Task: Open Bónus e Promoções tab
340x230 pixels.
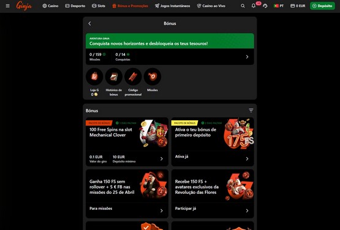Action: [x=130, y=6]
